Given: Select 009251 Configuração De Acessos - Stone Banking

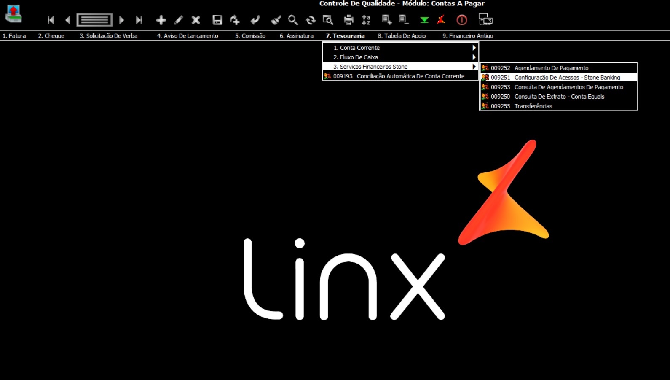Looking at the screenshot, I should click(558, 78).
